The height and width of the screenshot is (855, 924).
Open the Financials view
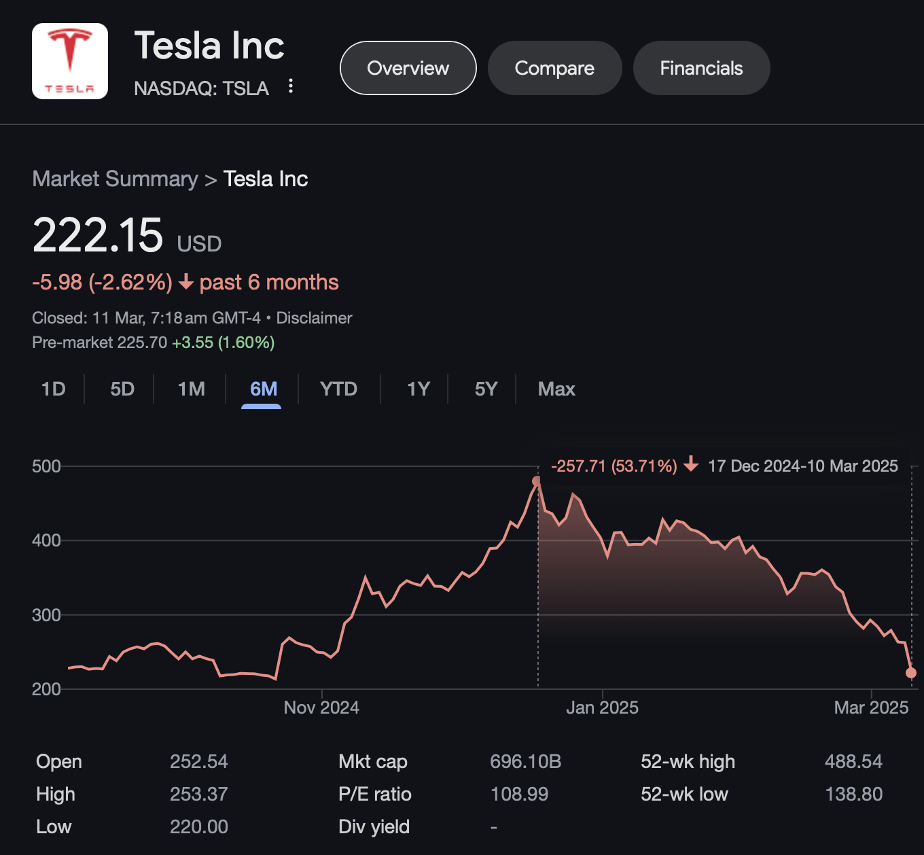point(701,68)
